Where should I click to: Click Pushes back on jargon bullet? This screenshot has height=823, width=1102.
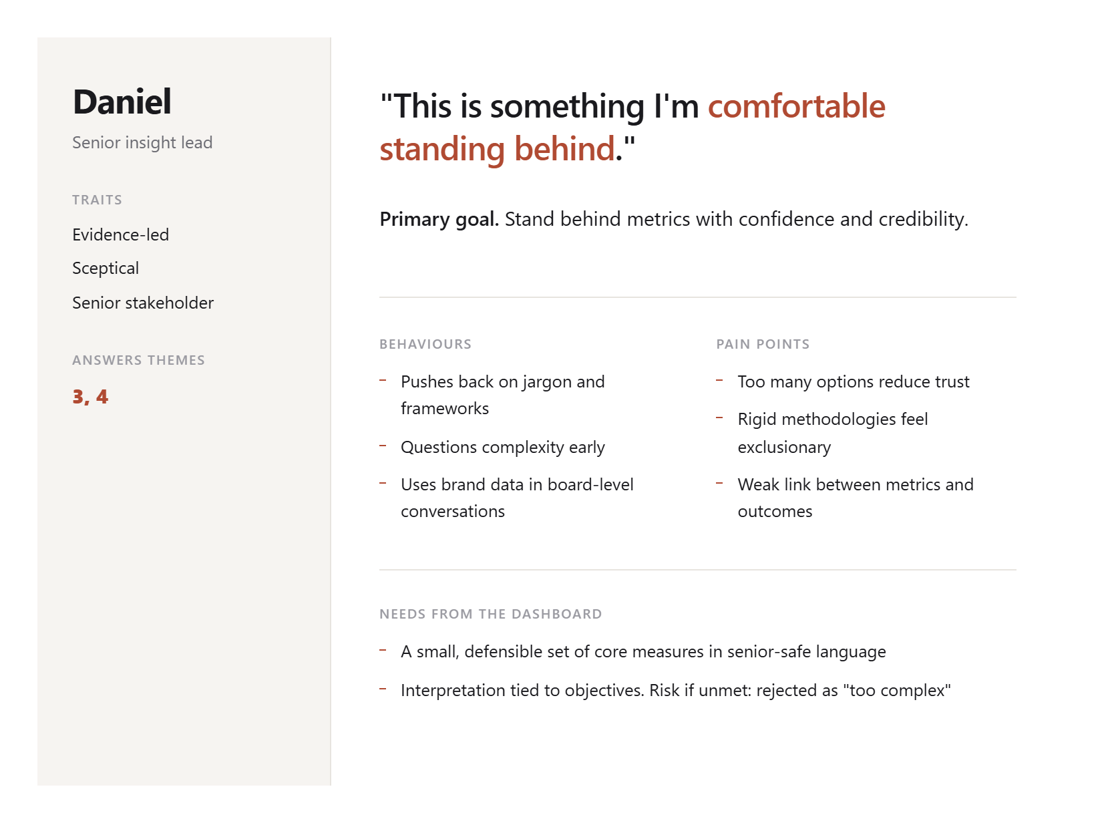pyautogui.click(x=503, y=395)
